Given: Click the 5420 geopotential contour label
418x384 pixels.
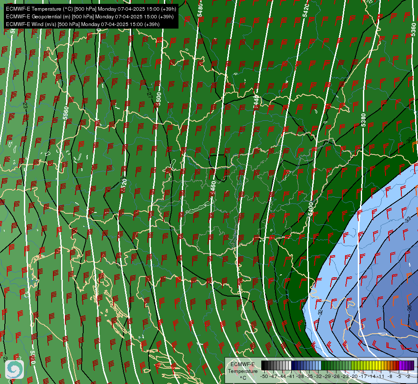Looking at the screenshot, I should [306, 11].
